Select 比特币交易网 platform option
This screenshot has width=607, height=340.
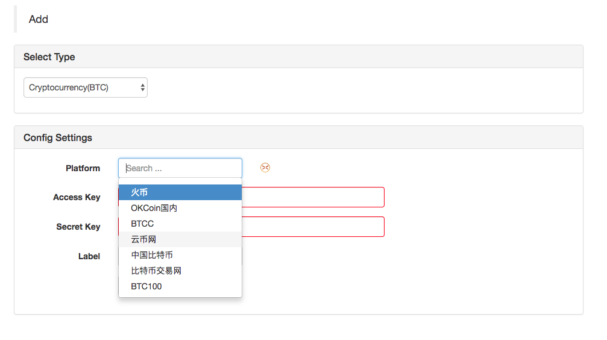tap(180, 271)
